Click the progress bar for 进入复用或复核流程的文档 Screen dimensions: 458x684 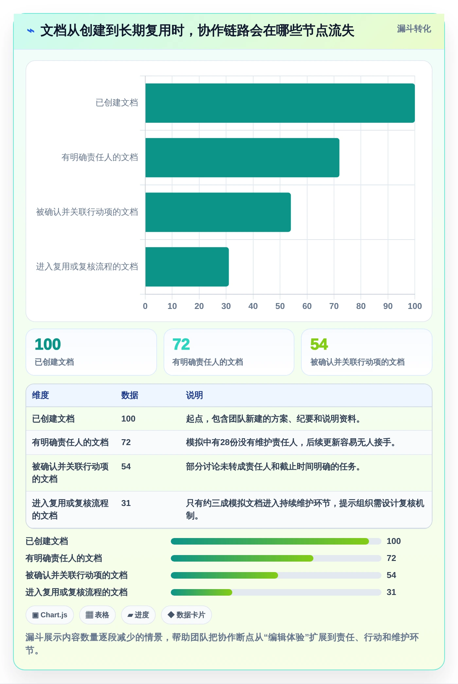coord(276,592)
